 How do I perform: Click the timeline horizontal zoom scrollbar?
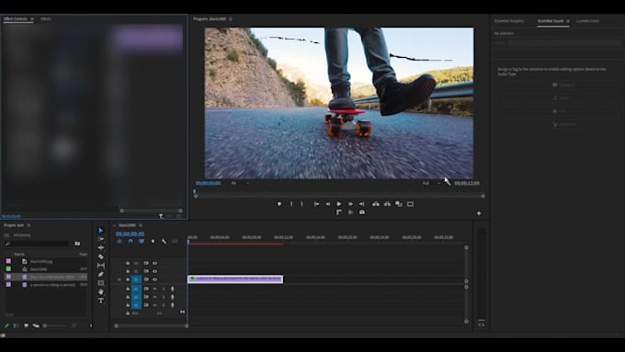[x=152, y=325]
